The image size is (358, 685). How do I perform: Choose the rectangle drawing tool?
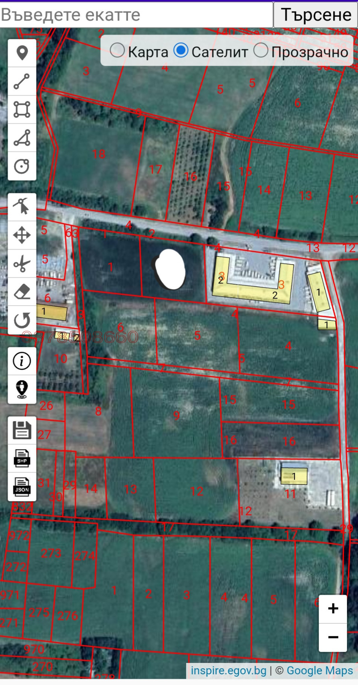click(22, 110)
